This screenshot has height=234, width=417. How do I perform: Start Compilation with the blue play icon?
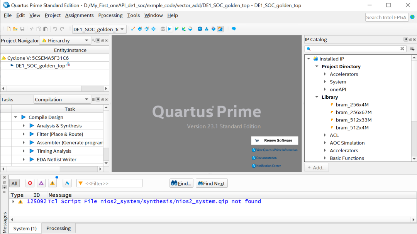(170, 29)
